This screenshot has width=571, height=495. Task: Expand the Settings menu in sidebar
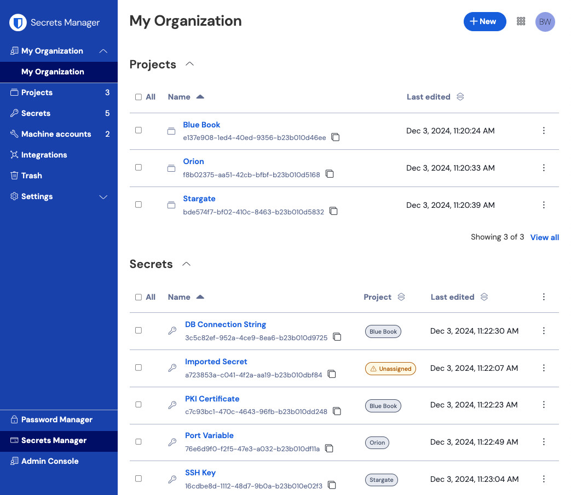click(103, 197)
